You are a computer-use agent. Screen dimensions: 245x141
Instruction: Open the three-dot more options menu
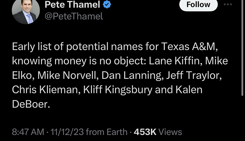click(x=228, y=4)
